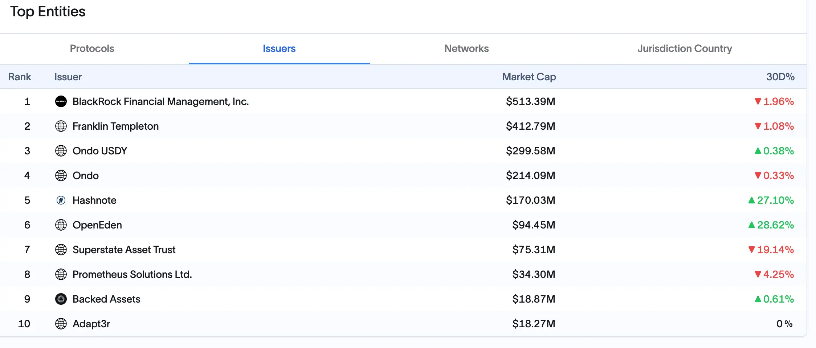Click the OpenEden globe icon
The height and width of the screenshot is (348, 816).
coord(61,225)
